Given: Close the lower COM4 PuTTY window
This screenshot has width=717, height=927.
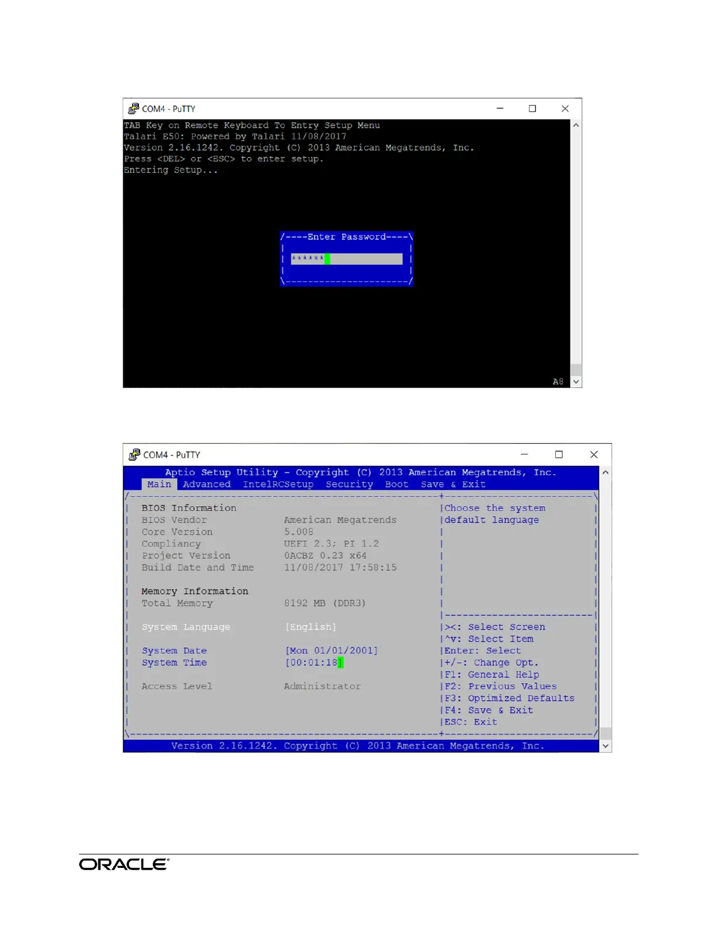Looking at the screenshot, I should tap(593, 455).
